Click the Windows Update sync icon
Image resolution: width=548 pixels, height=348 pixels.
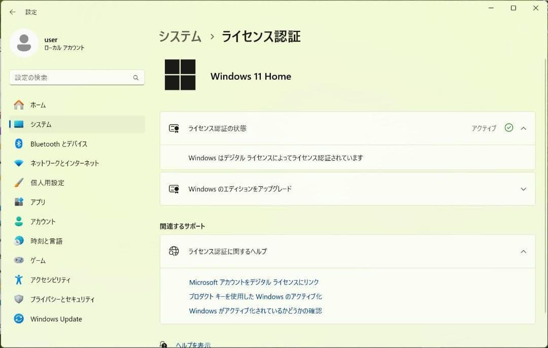(19, 319)
